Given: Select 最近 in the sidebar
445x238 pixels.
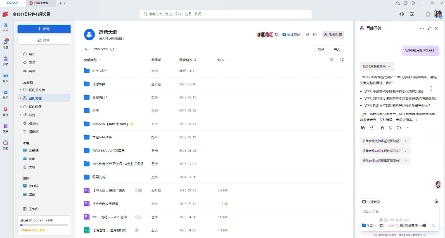Looking at the screenshot, I should [29, 54].
